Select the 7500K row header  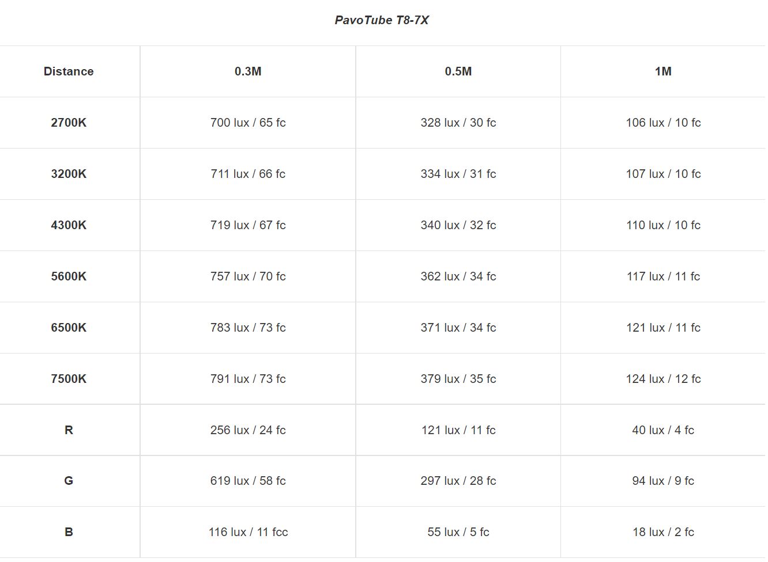click(69, 379)
